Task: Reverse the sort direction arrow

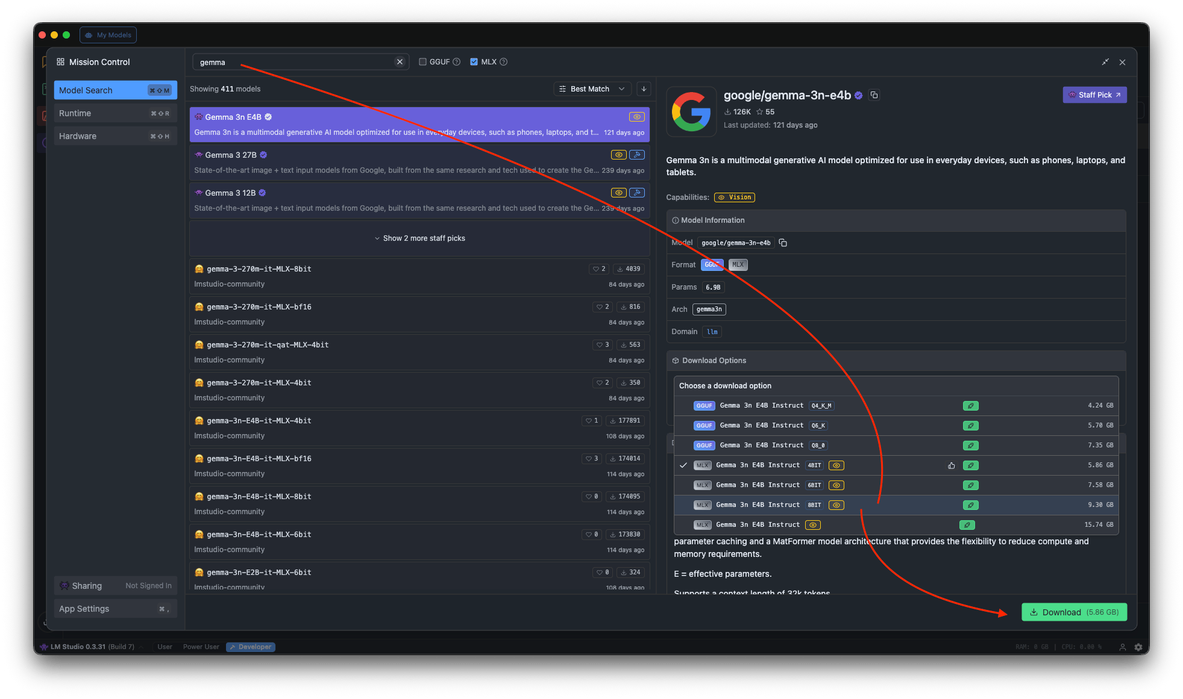Action: pos(644,89)
